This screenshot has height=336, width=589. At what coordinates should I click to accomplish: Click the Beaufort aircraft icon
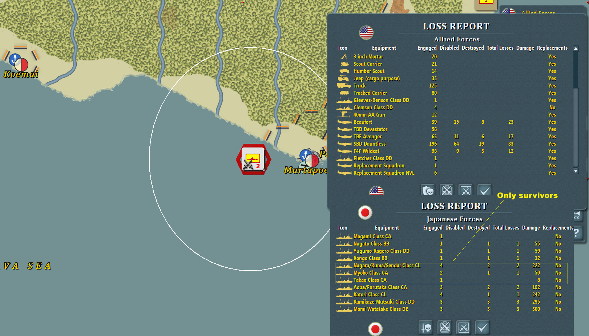tap(344, 122)
